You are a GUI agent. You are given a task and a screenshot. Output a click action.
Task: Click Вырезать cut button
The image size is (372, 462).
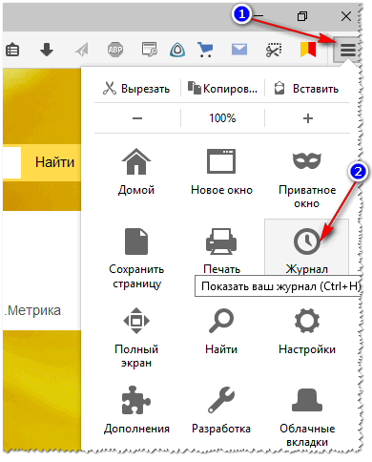click(136, 89)
